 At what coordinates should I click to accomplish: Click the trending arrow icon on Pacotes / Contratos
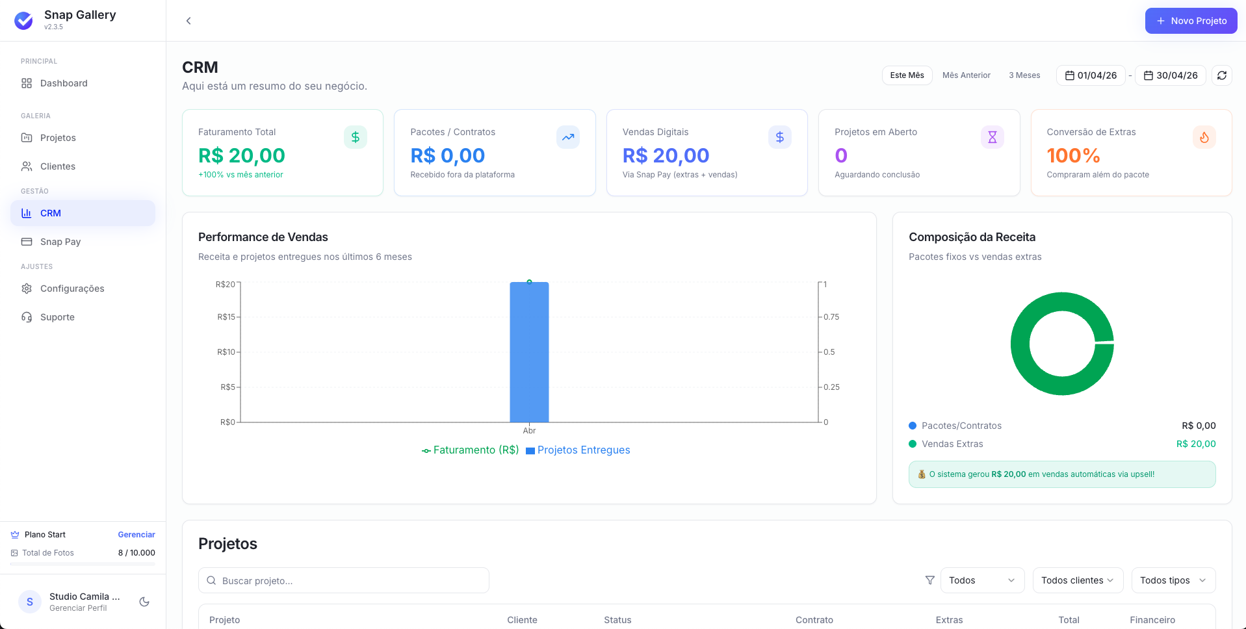tap(568, 137)
